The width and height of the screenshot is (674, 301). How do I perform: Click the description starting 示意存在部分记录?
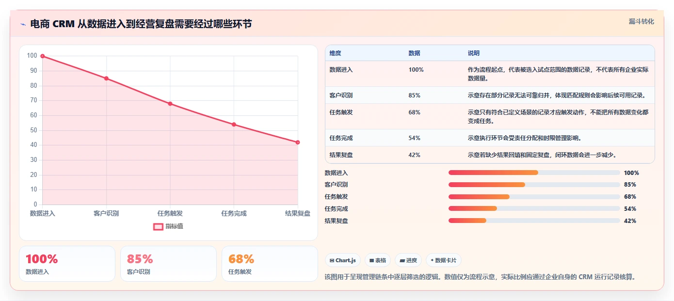557,95
